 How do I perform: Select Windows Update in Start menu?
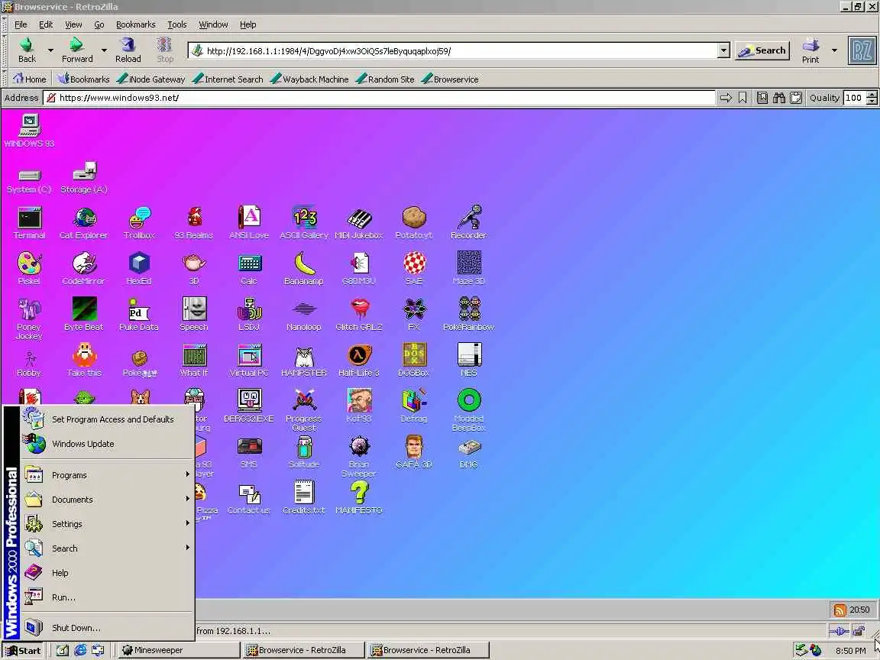(x=108, y=443)
